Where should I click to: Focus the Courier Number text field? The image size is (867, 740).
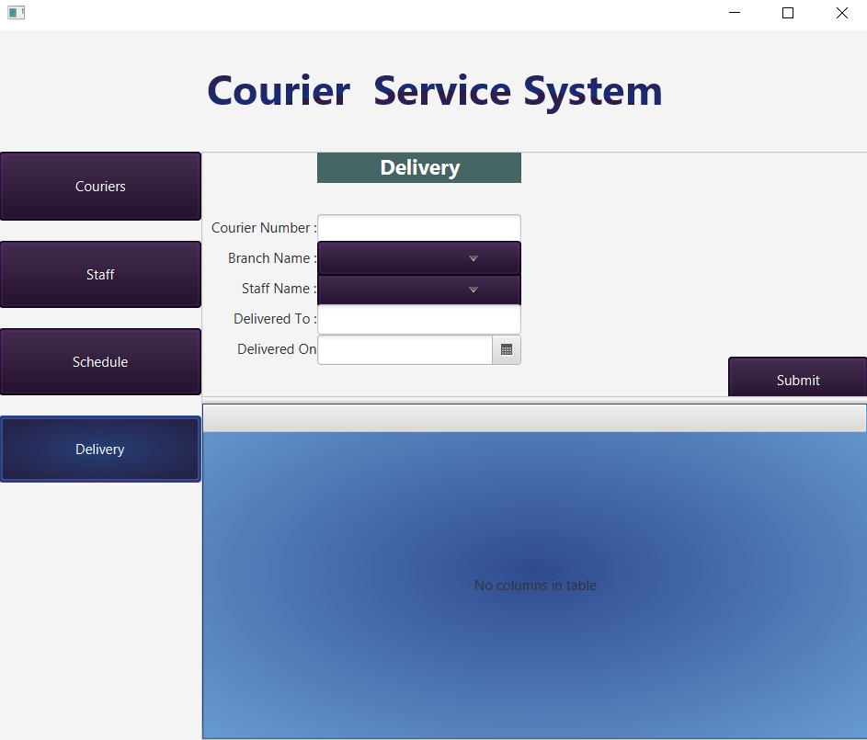[x=419, y=228]
